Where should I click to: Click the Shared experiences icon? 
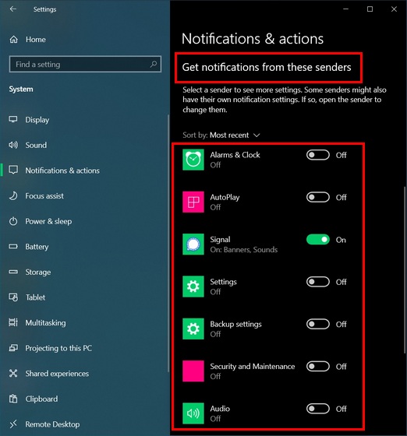click(13, 373)
